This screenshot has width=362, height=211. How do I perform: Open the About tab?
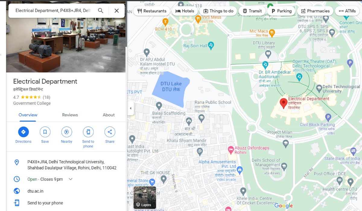[108, 115]
